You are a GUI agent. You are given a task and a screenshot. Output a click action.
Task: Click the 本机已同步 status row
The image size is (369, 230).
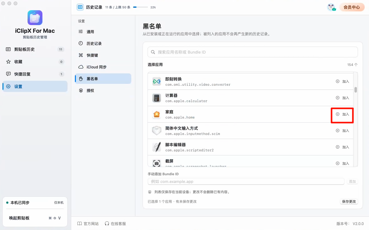click(x=35, y=203)
